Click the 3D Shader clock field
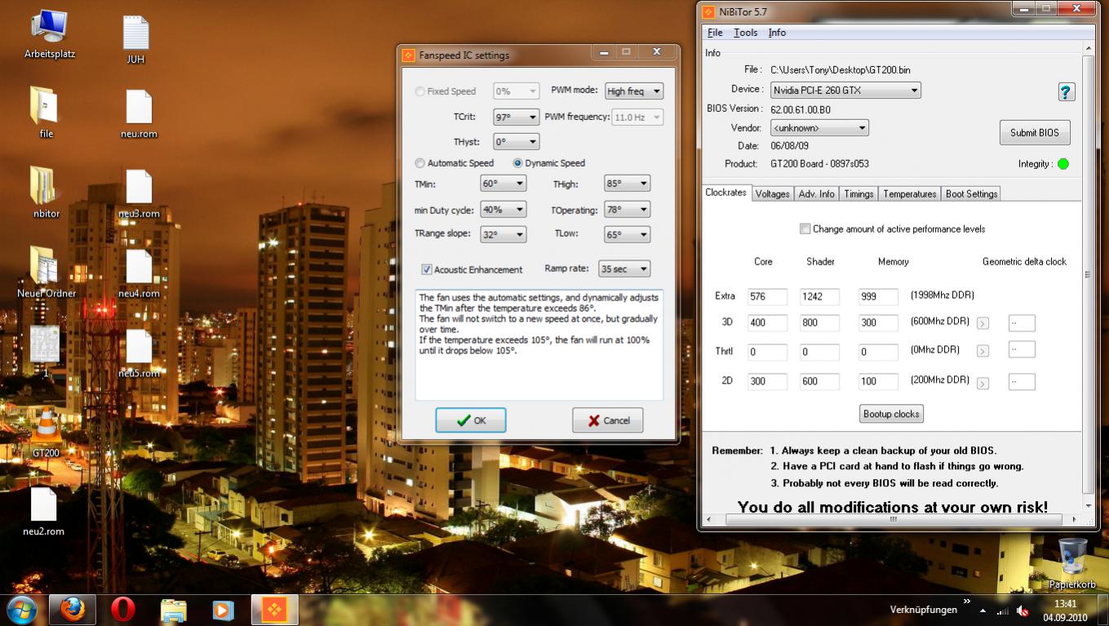1109x626 pixels. tap(819, 323)
